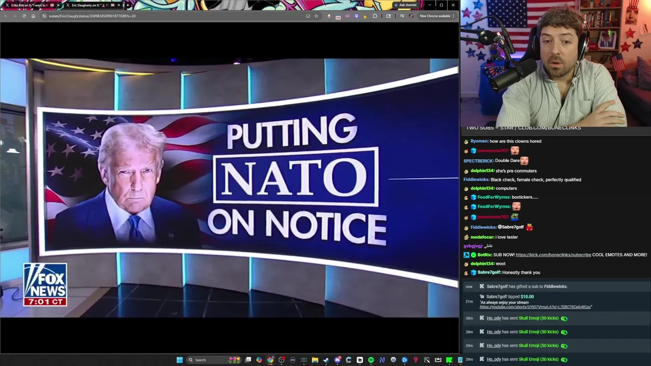Click Ryomen username in chat

(479, 141)
